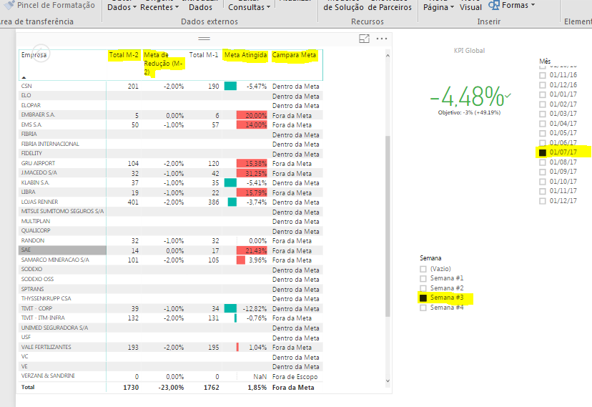Click the KPI Global title
592x407 pixels.
point(469,51)
